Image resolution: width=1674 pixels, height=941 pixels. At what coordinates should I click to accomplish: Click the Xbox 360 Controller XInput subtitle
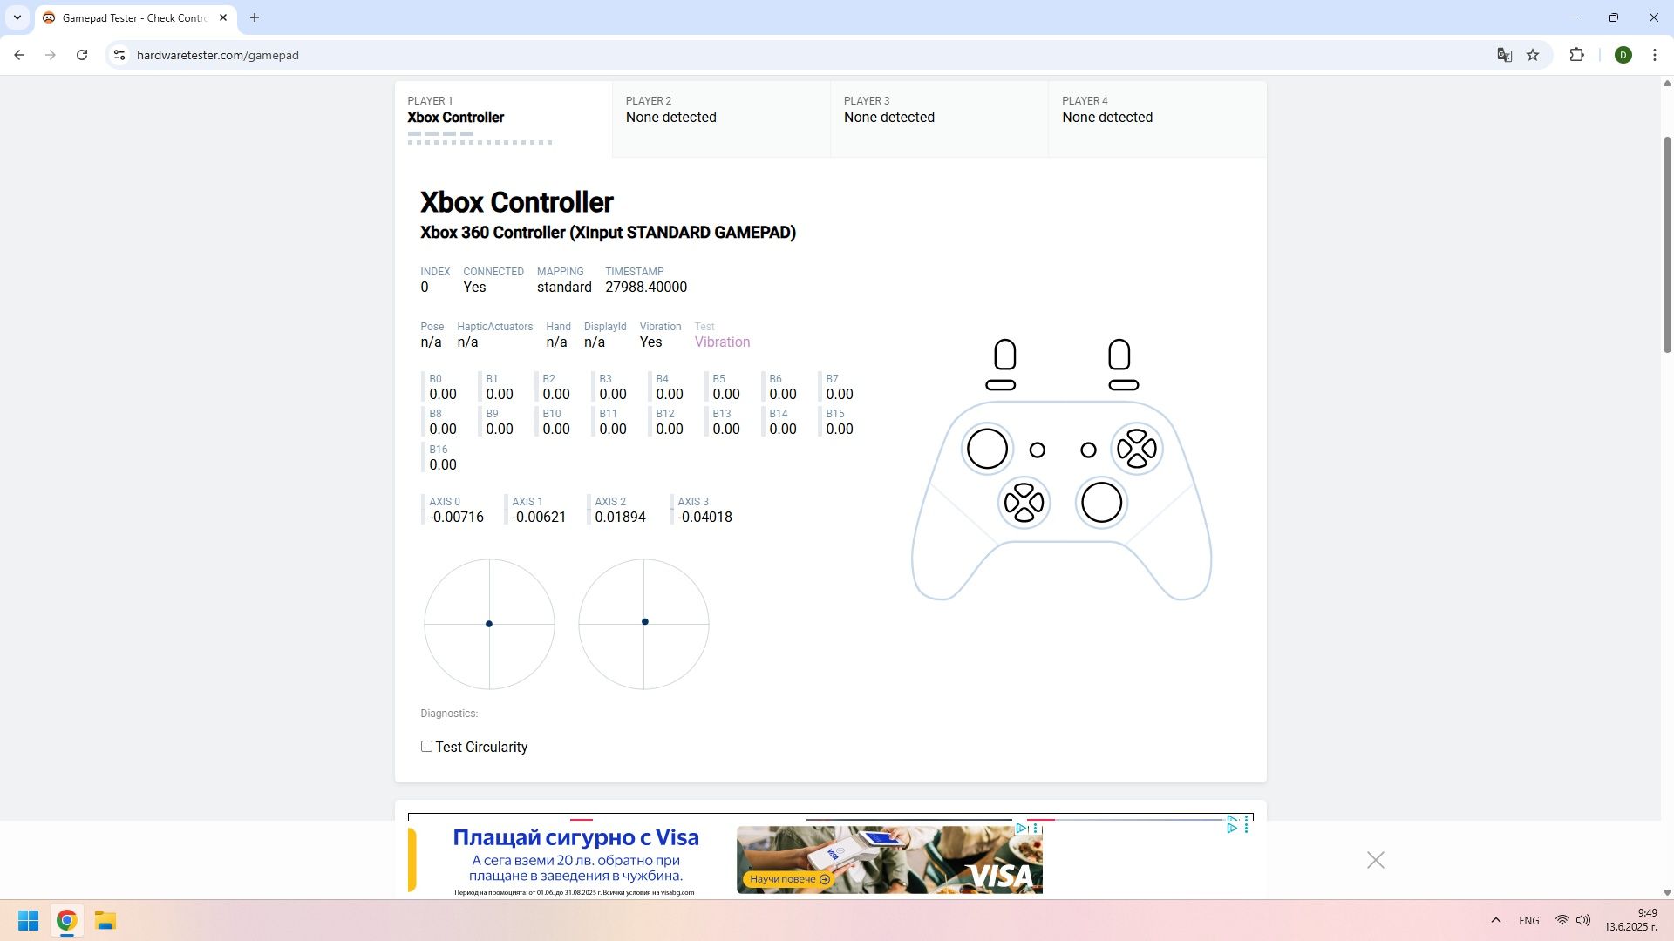pos(608,233)
